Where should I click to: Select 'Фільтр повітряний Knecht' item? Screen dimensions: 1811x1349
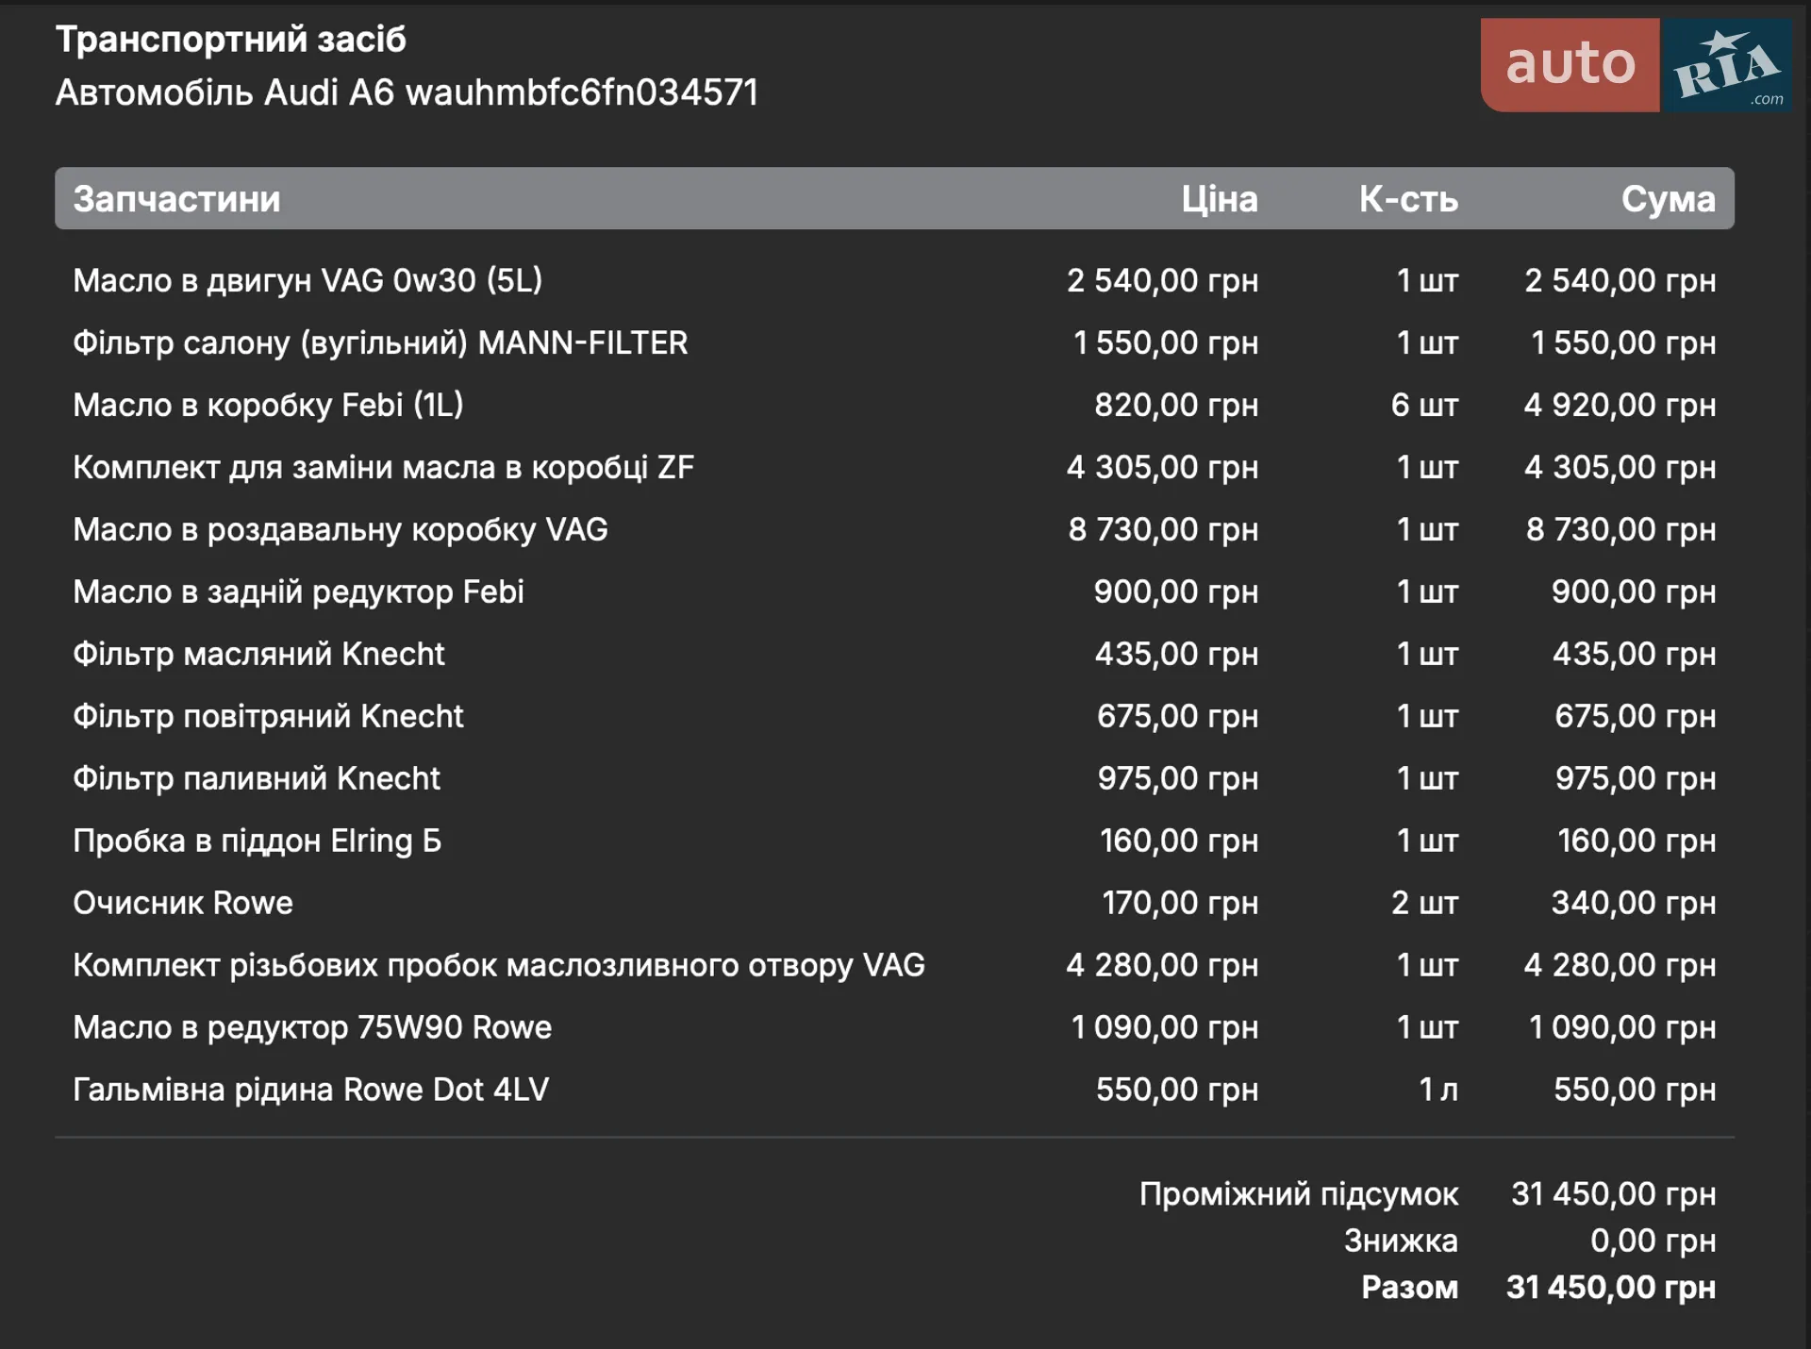point(269,716)
